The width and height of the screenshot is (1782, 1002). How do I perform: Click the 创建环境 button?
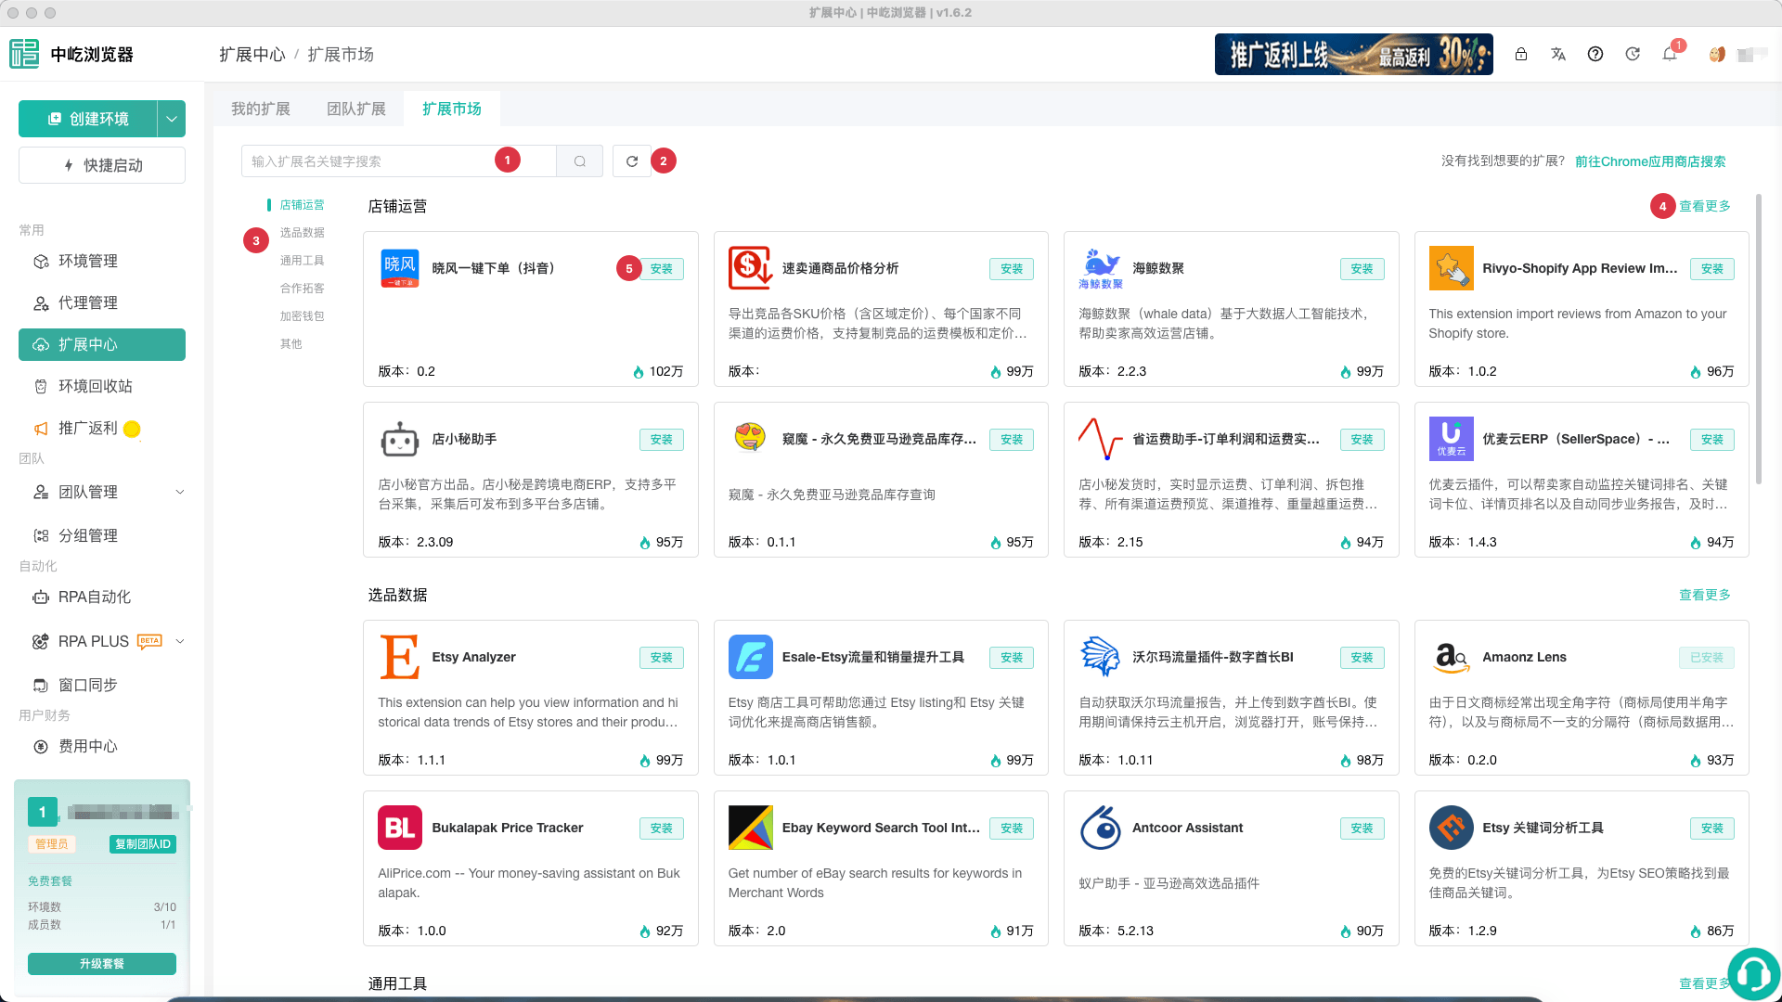click(x=88, y=119)
